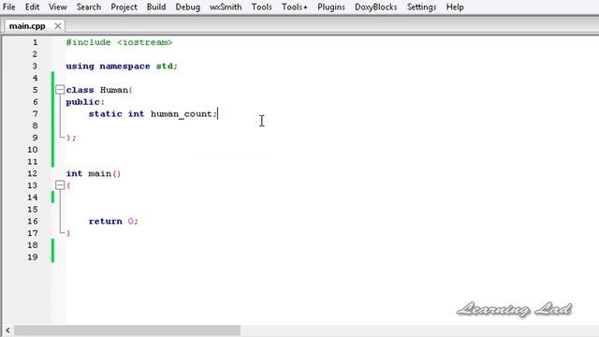This screenshot has width=599, height=337.
Task: Open the wxSmith menu
Action: [226, 7]
